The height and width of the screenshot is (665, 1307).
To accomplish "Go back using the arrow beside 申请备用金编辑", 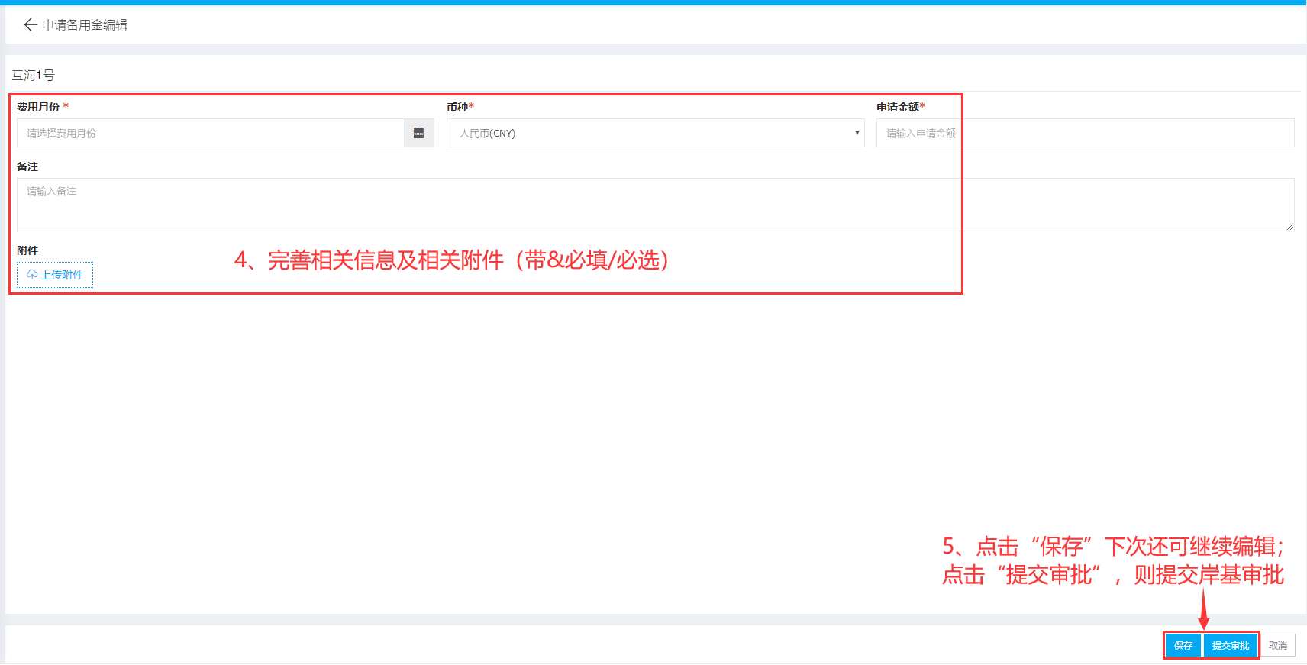I will click(31, 25).
